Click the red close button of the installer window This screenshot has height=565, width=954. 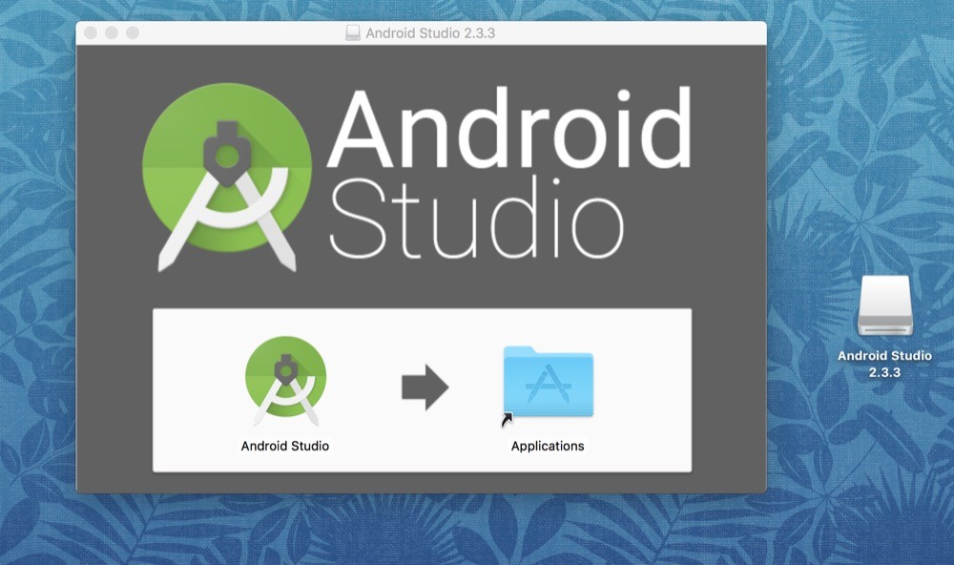(90, 31)
